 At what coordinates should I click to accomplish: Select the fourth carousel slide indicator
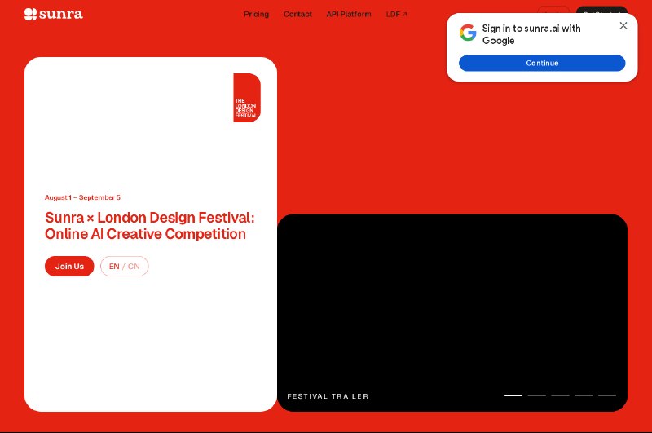[584, 395]
